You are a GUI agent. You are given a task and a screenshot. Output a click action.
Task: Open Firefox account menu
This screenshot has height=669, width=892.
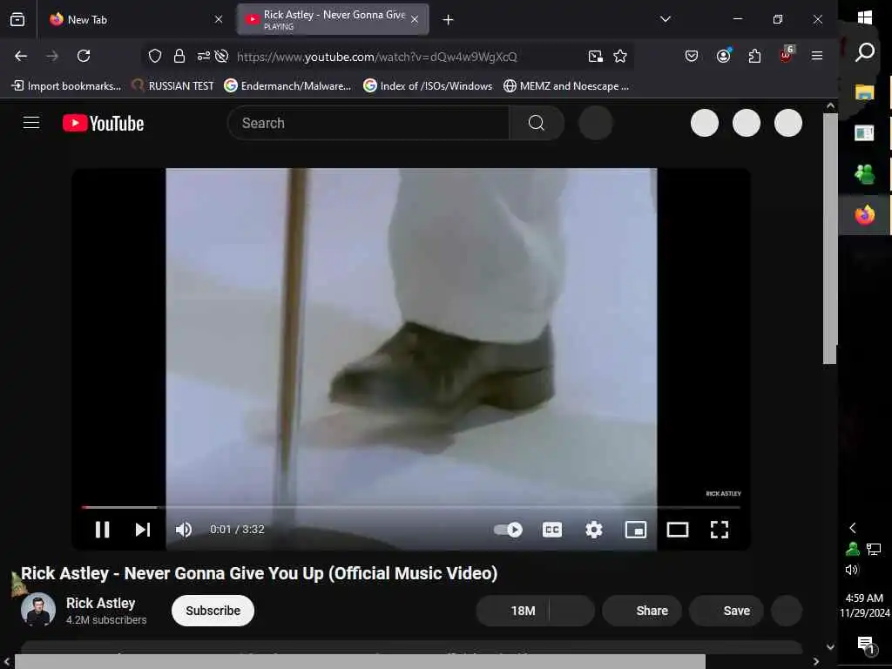(x=723, y=56)
